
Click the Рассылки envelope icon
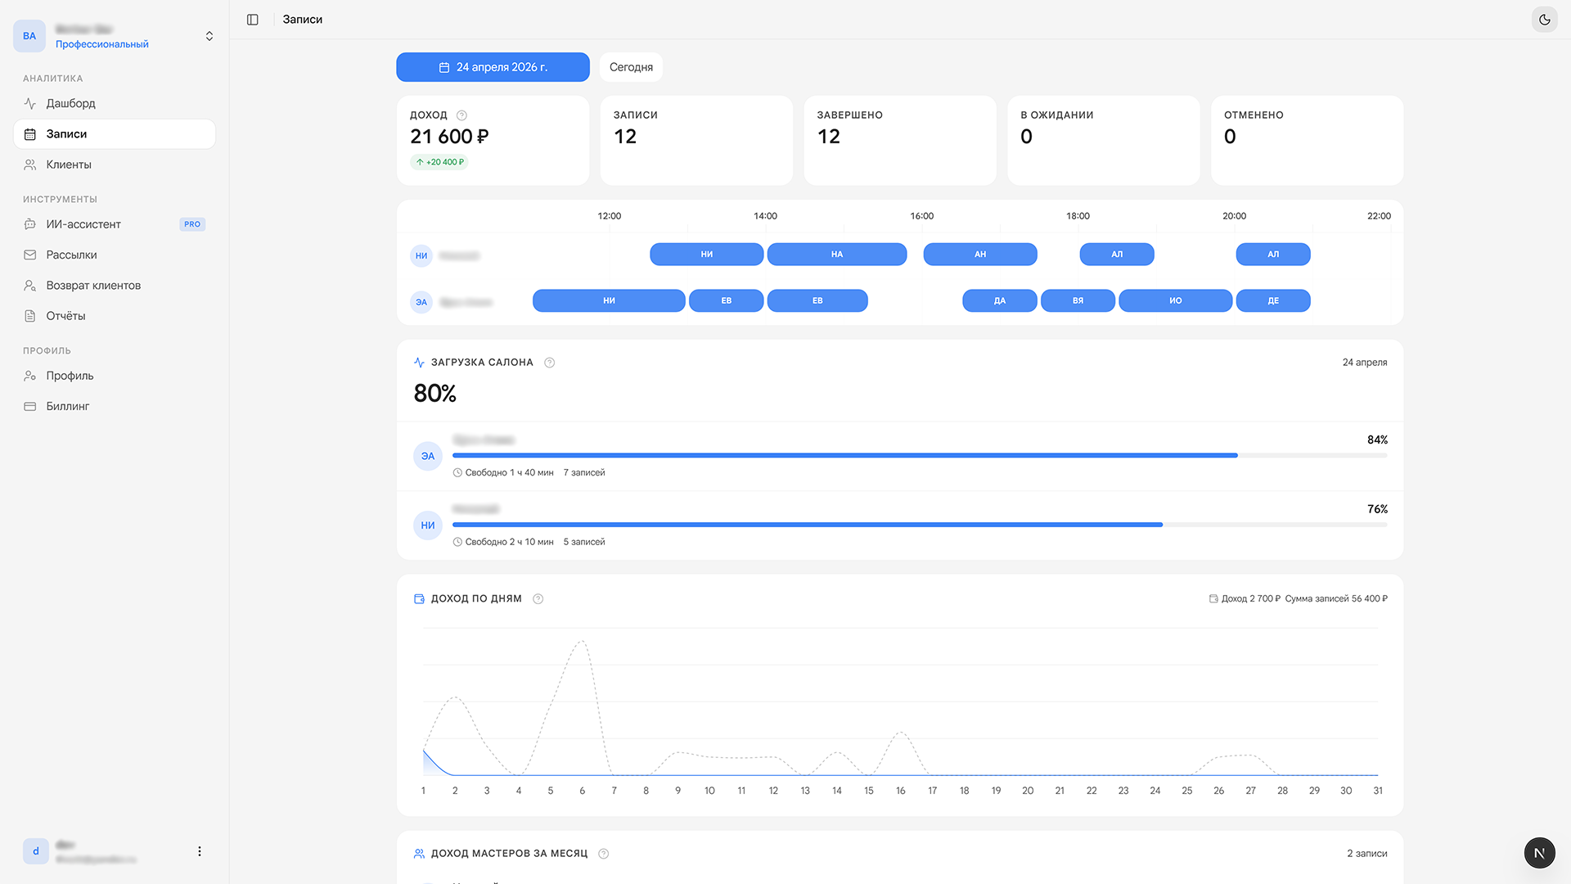(30, 255)
